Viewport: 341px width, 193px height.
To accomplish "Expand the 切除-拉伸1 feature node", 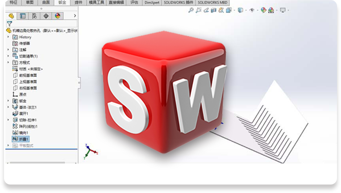I will 8,120.
